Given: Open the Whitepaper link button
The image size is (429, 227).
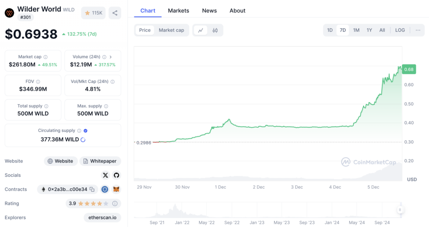Looking at the screenshot, I should pos(100,161).
